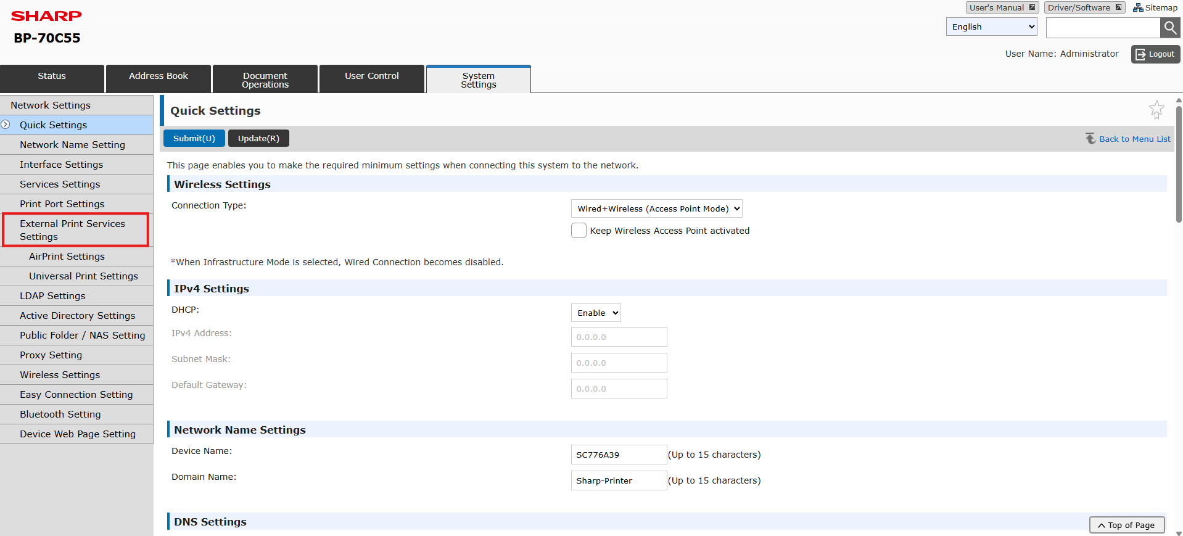The image size is (1183, 536).
Task: Open Services Settings
Action: 76,184
